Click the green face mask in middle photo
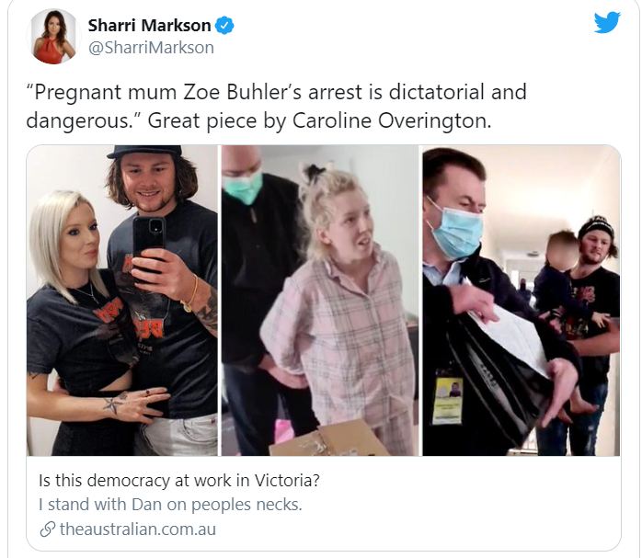Screen dimensions: 642x558 [x=243, y=187]
